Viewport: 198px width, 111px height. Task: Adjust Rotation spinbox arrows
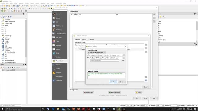[178, 105]
